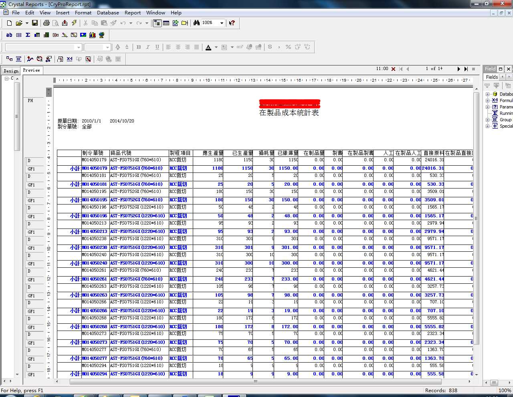Click cell M014050179 in first row
Viewport: 513px width, 397px height.
tap(95, 160)
